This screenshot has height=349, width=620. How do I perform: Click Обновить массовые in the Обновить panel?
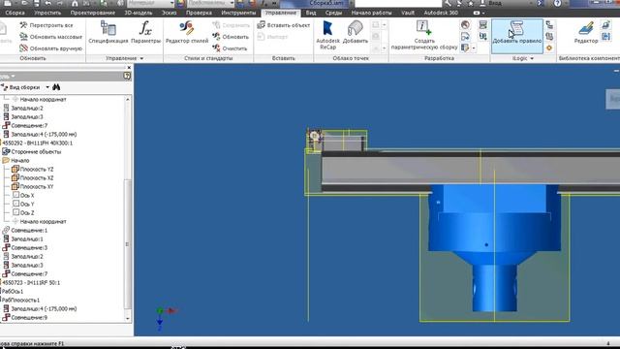pyautogui.click(x=50, y=37)
